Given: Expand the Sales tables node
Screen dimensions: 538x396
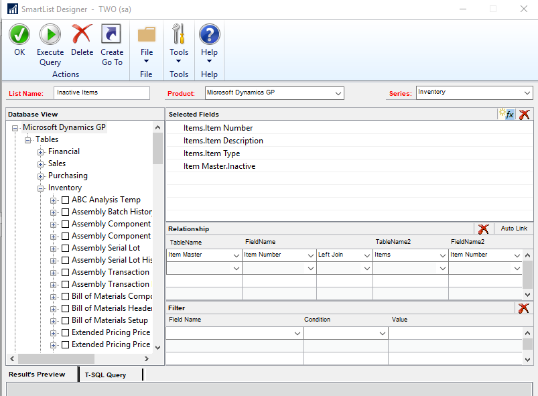Looking at the screenshot, I should point(40,164).
